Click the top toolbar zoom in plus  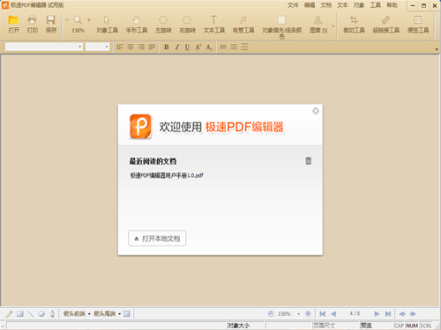89,20
